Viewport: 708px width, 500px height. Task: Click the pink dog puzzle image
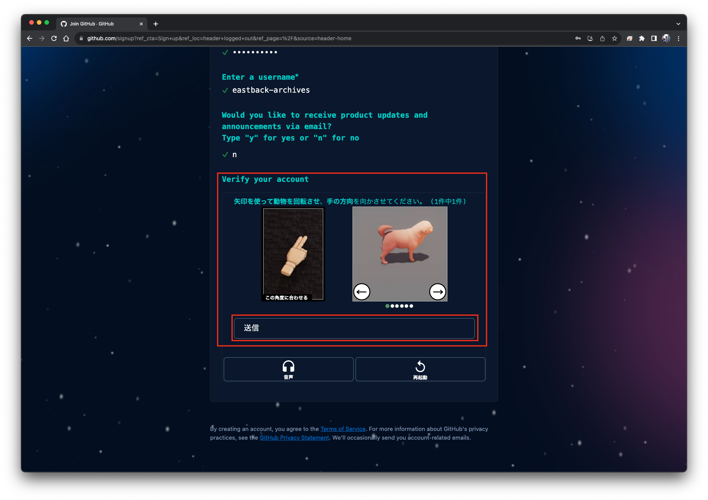[400, 254]
